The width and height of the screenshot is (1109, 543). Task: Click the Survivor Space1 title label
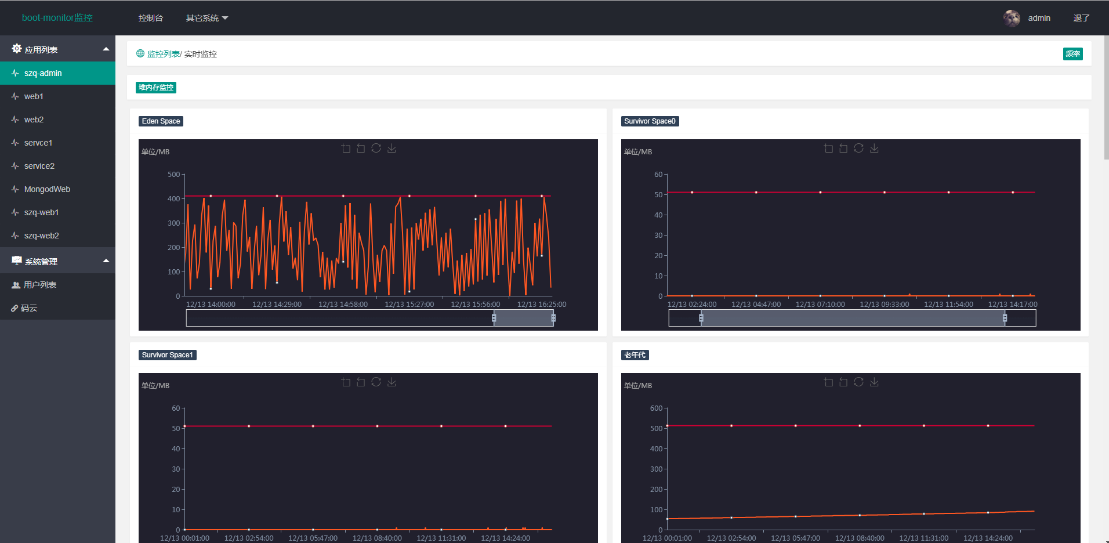(x=168, y=355)
